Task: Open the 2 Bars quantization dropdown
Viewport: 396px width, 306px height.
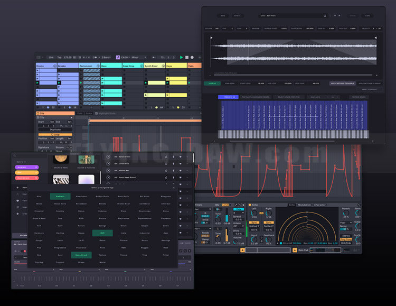Action: click(106, 58)
